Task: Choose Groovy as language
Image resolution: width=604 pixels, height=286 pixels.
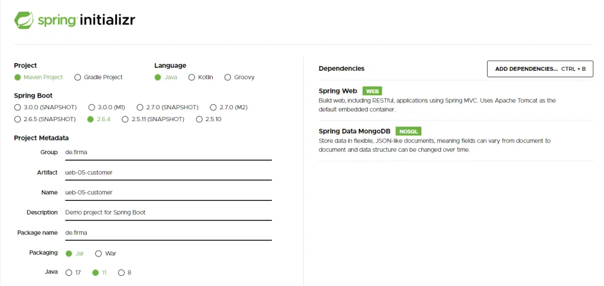Action: coord(239,77)
